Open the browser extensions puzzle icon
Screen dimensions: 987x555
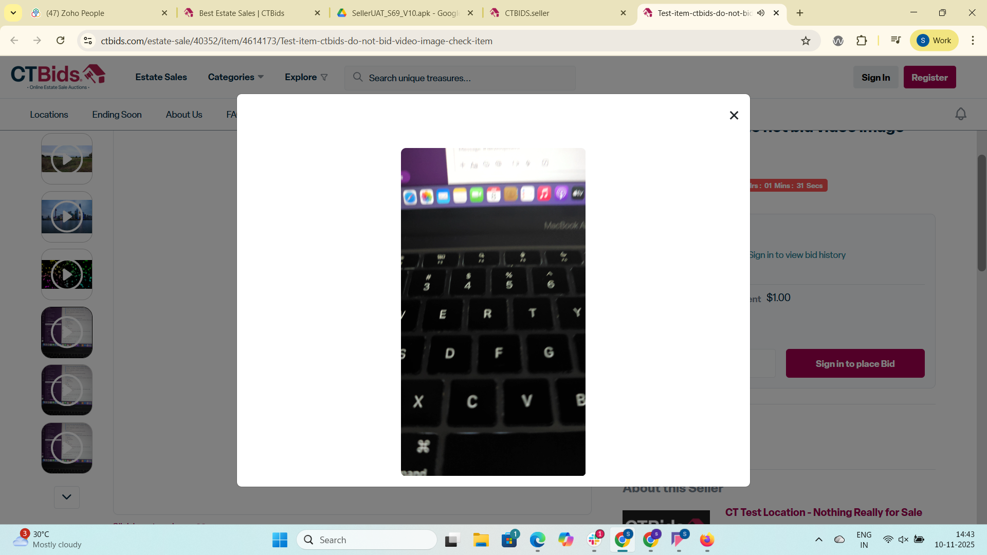click(862, 41)
